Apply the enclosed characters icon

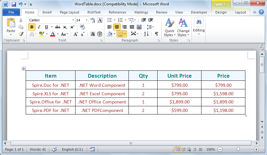coord(100,34)
